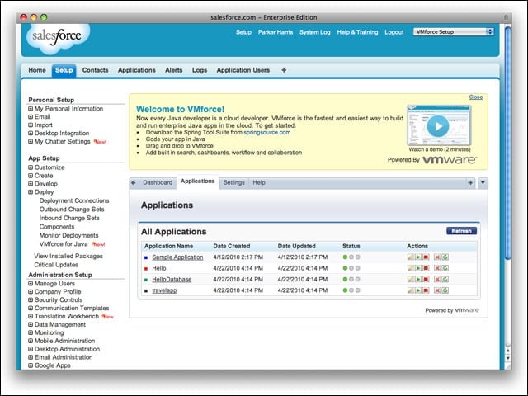Select the Settings sub-tab
This screenshot has height=396, width=528.
[233, 182]
